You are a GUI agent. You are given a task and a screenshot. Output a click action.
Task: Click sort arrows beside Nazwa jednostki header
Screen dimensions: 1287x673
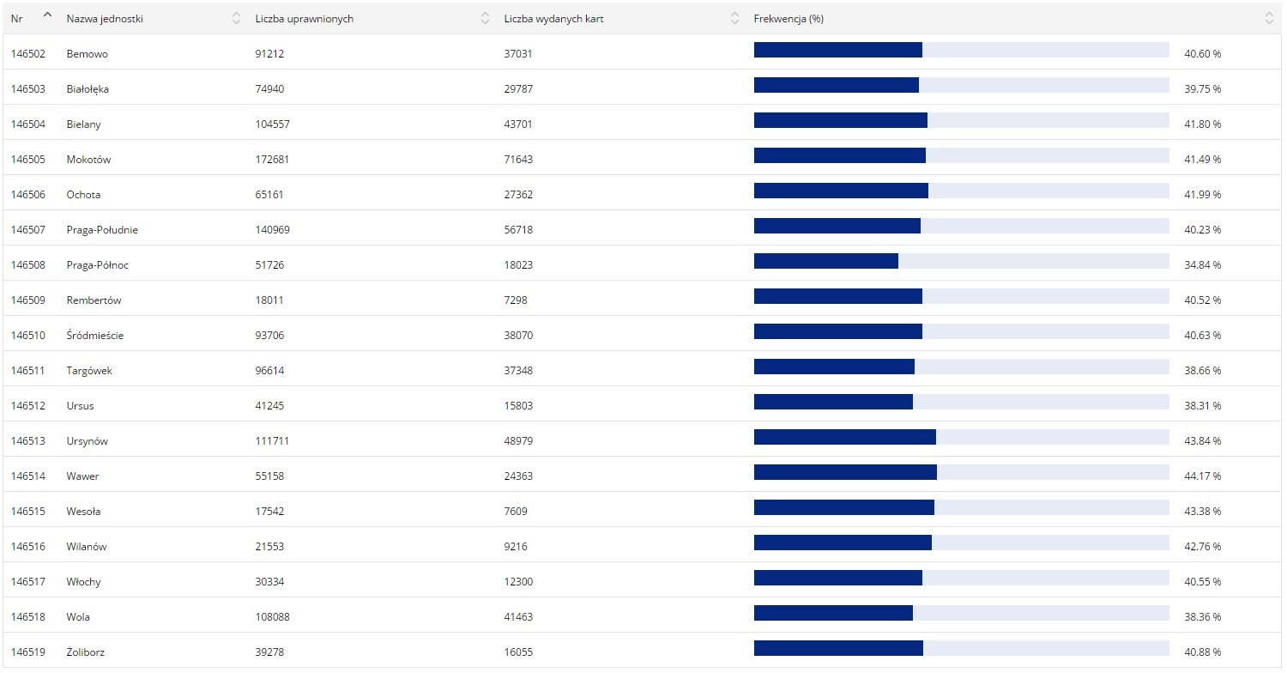click(x=237, y=18)
